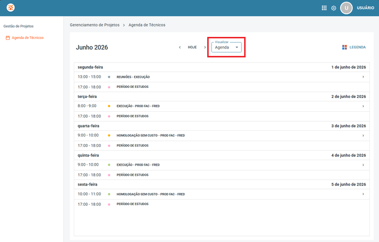Click the user avatar circle
Viewport: 379px width, 242px height.
[x=346, y=8]
